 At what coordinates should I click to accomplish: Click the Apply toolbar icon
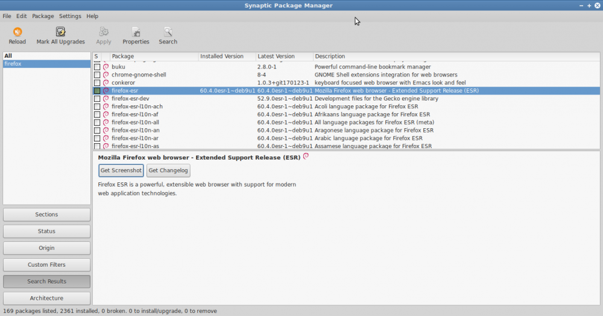pyautogui.click(x=104, y=32)
